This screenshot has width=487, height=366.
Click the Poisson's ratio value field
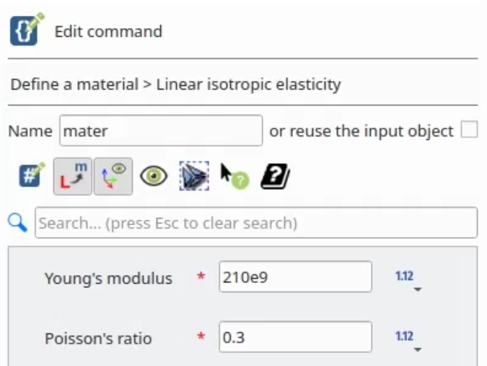tap(295, 337)
